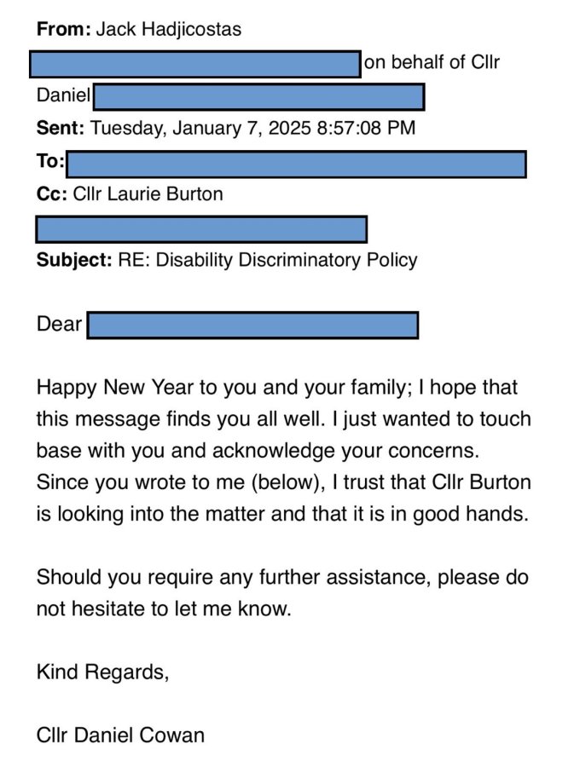Click the Cc label
The width and height of the screenshot is (574, 767).
(52, 193)
